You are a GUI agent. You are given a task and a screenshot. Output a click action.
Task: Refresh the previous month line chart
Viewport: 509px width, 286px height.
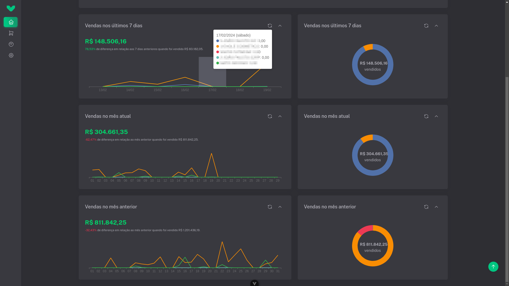pyautogui.click(x=270, y=207)
